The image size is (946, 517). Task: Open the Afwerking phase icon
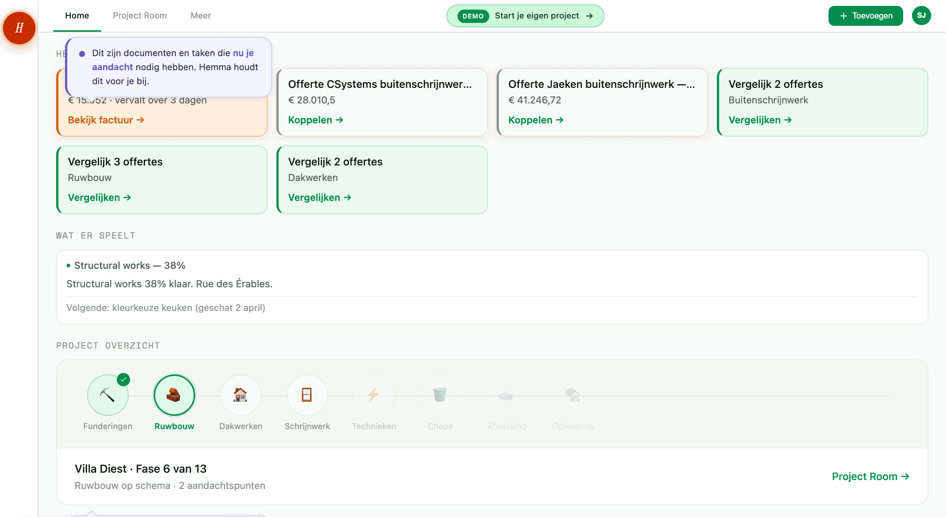click(x=507, y=395)
